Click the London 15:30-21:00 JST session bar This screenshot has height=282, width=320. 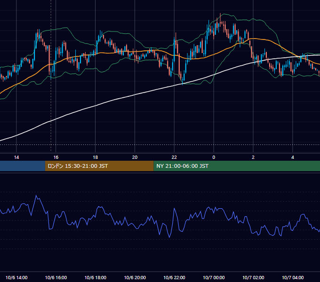99,166
